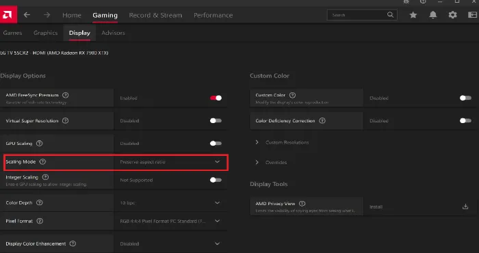Click the LG TV HDMI display label
The image size is (479, 253).
pyautogui.click(x=54, y=53)
